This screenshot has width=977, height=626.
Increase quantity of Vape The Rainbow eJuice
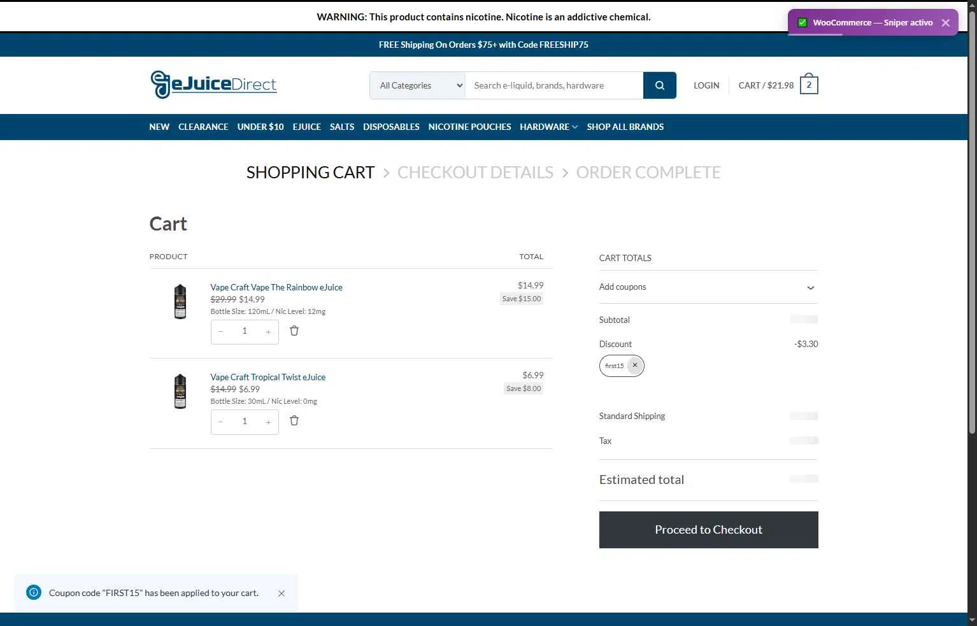[x=268, y=332]
